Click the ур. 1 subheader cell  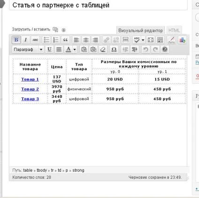(x=162, y=72)
